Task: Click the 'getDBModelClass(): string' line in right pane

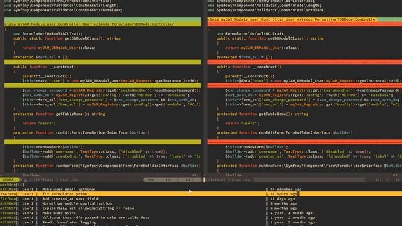Action: [270, 38]
